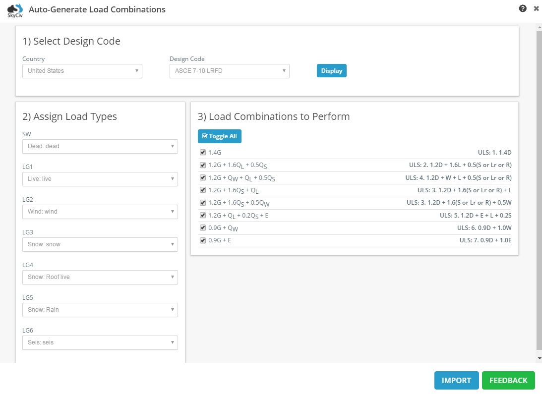Screen dimensions: 542x394
Task: Click the SkyCiv cloud logo
Action: 15,10
